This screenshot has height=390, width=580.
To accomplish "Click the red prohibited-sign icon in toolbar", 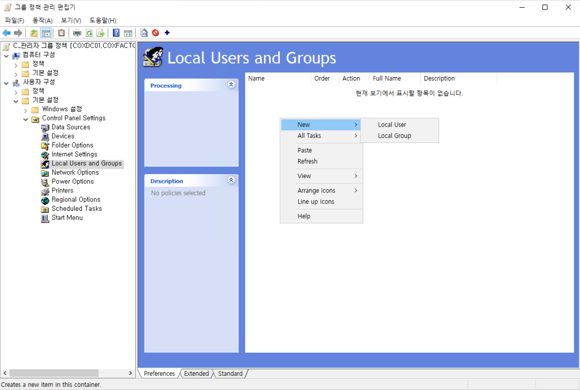I will (156, 33).
